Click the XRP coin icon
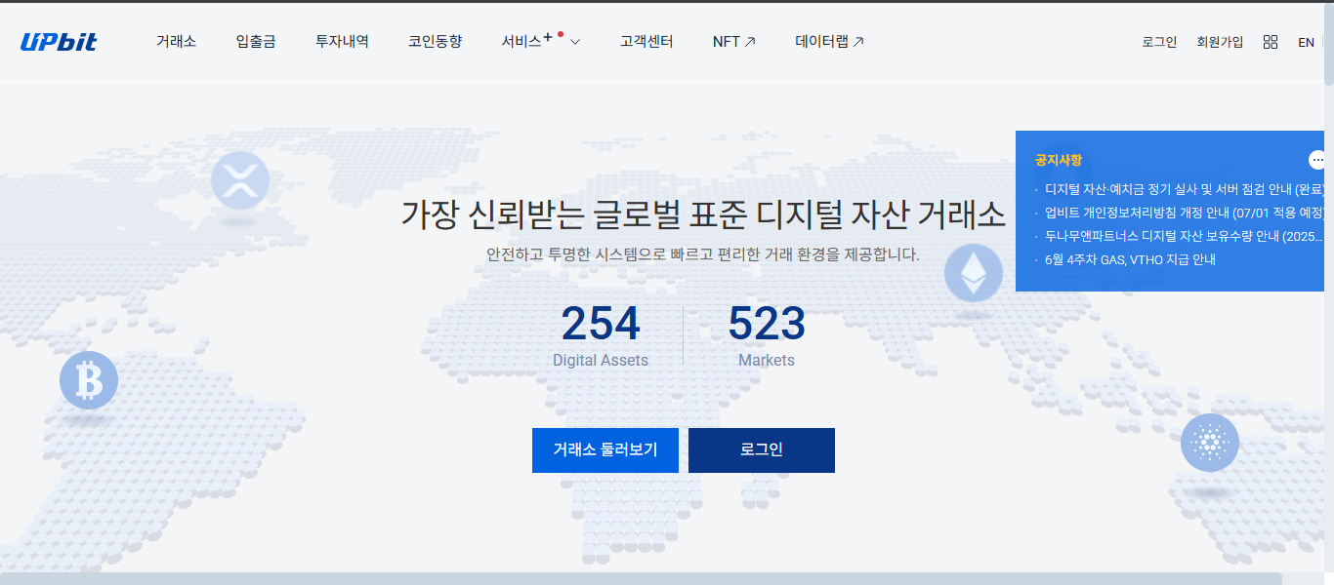1334x585 pixels. (239, 180)
